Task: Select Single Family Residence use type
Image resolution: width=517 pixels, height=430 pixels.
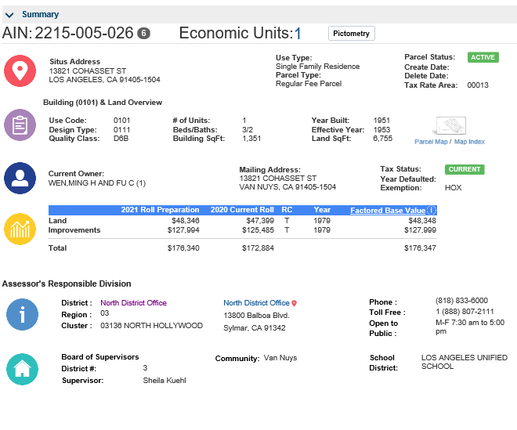Action: [x=317, y=67]
